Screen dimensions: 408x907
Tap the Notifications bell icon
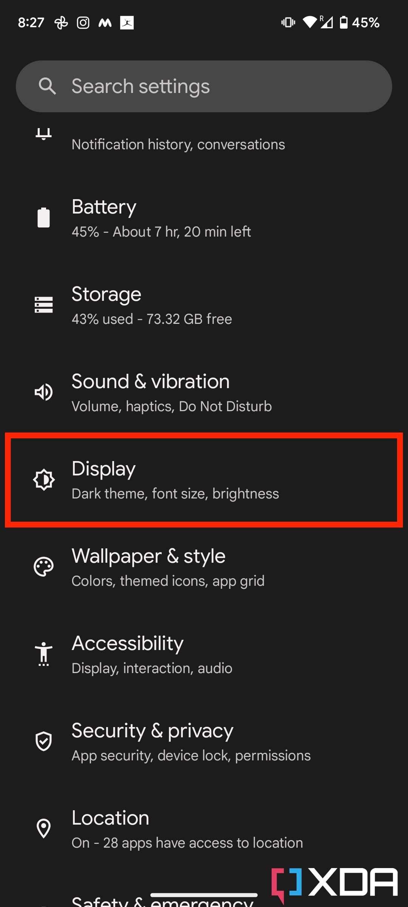(x=43, y=134)
